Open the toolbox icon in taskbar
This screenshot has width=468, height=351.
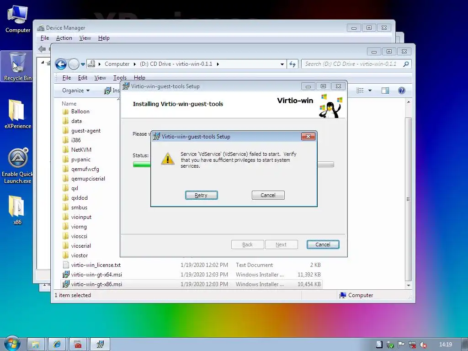click(x=78, y=344)
